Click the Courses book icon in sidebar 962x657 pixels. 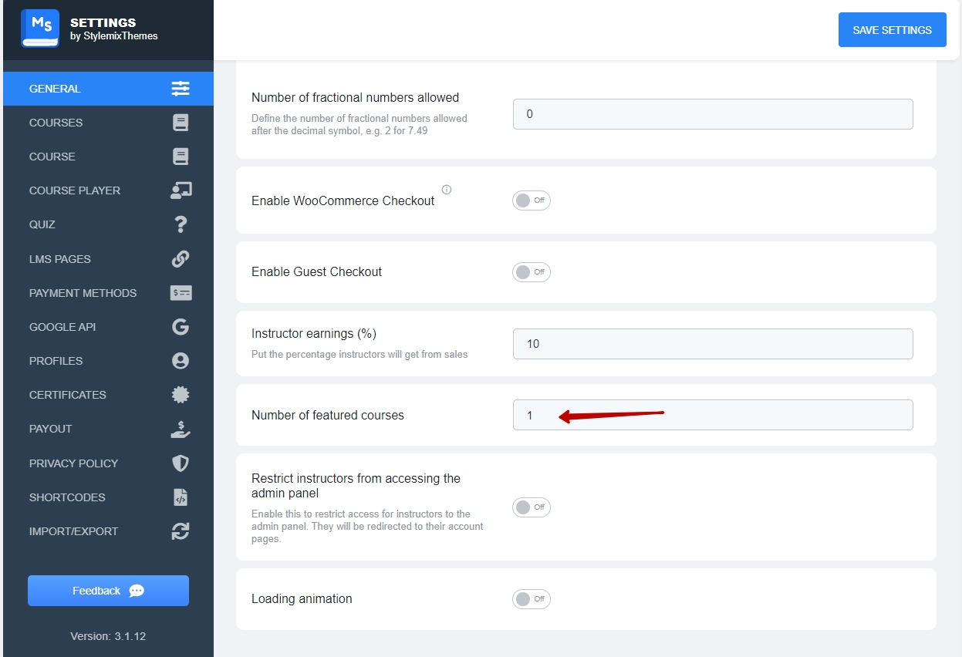point(181,123)
